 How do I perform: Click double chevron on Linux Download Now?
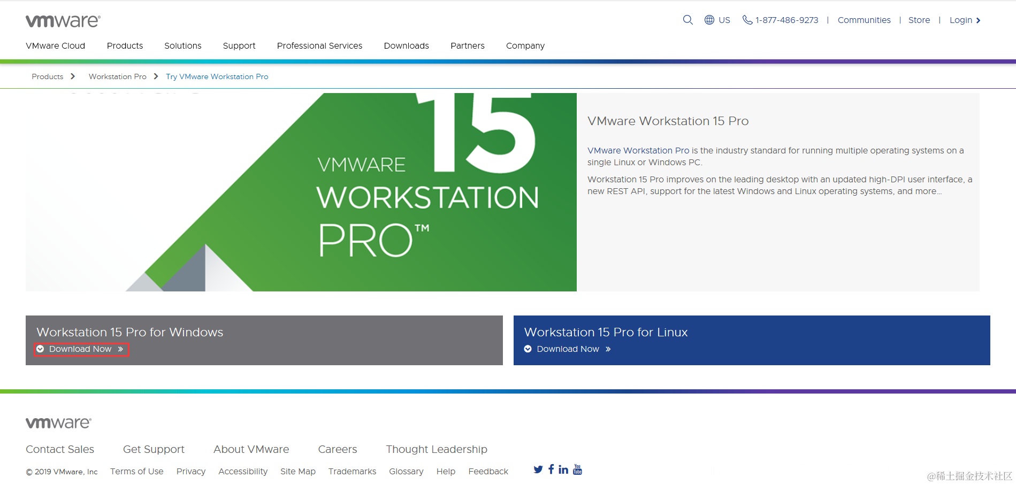608,349
